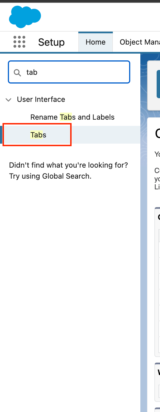
Task: Click the magnifier icon in Quick Find
Action: [x=17, y=73]
